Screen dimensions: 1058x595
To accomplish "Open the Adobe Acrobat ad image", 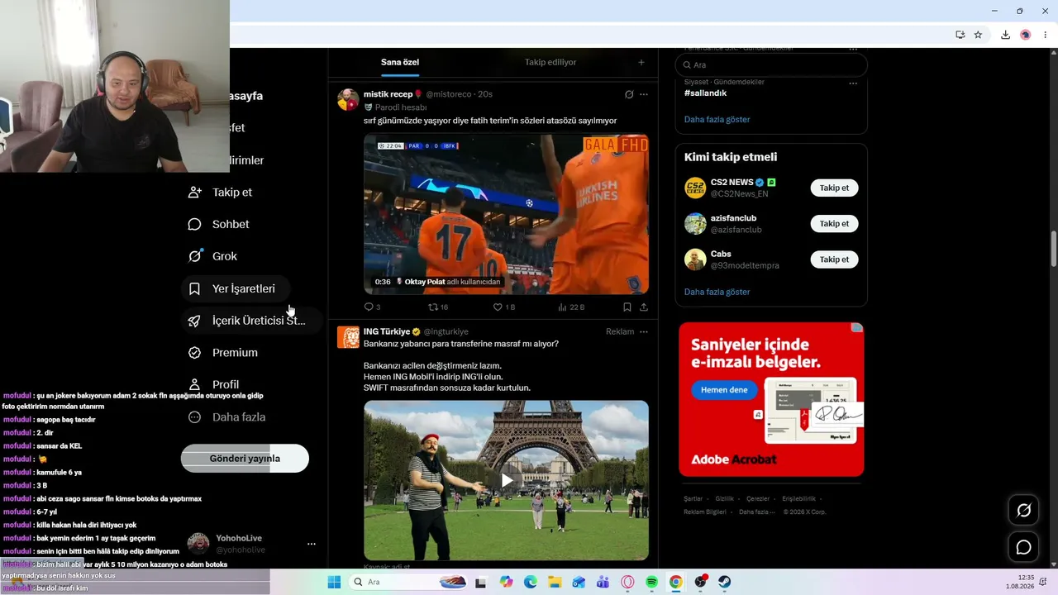I will (771, 399).
